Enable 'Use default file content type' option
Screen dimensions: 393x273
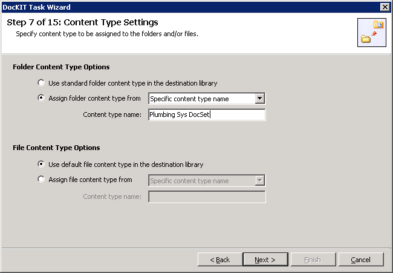41,164
